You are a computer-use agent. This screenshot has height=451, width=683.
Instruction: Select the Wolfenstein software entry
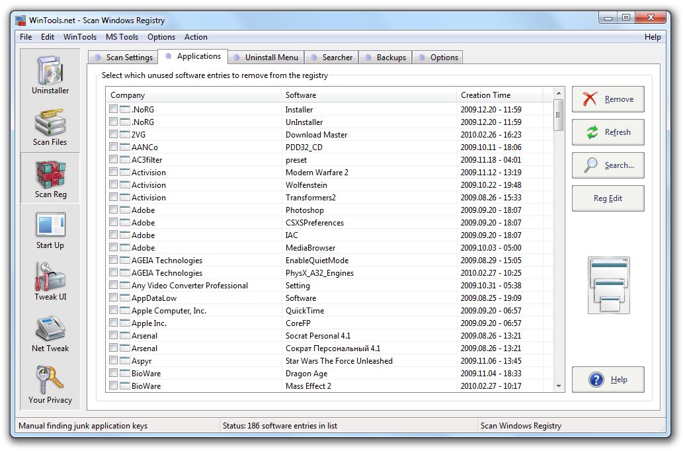[306, 184]
